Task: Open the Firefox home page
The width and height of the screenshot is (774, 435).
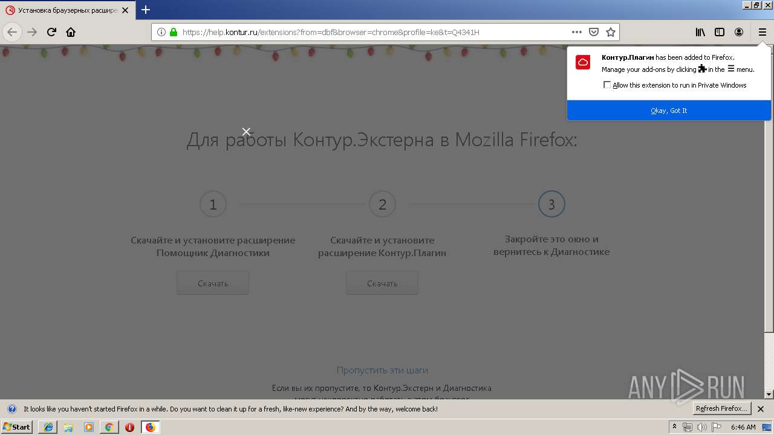Action: [71, 32]
